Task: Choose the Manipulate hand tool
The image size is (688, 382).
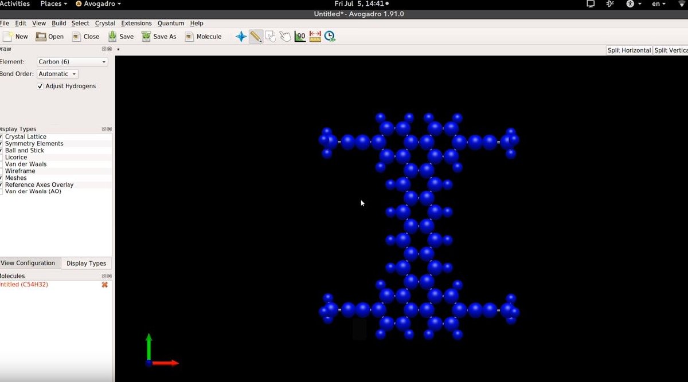Action: click(286, 37)
